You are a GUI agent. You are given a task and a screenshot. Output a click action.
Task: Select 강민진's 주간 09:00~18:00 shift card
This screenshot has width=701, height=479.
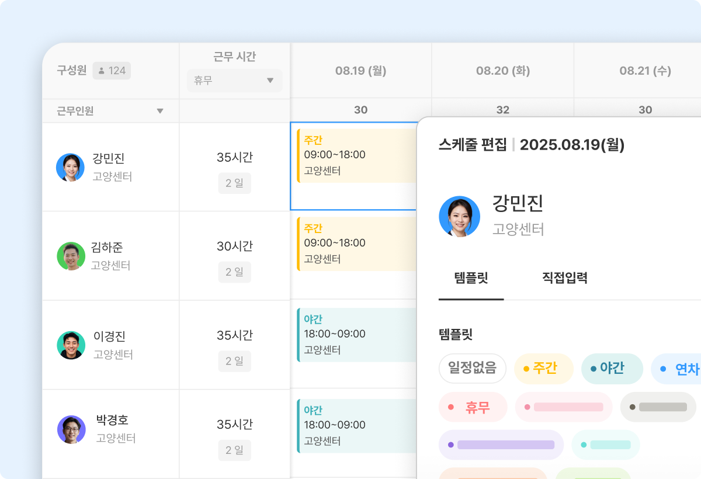coord(356,155)
